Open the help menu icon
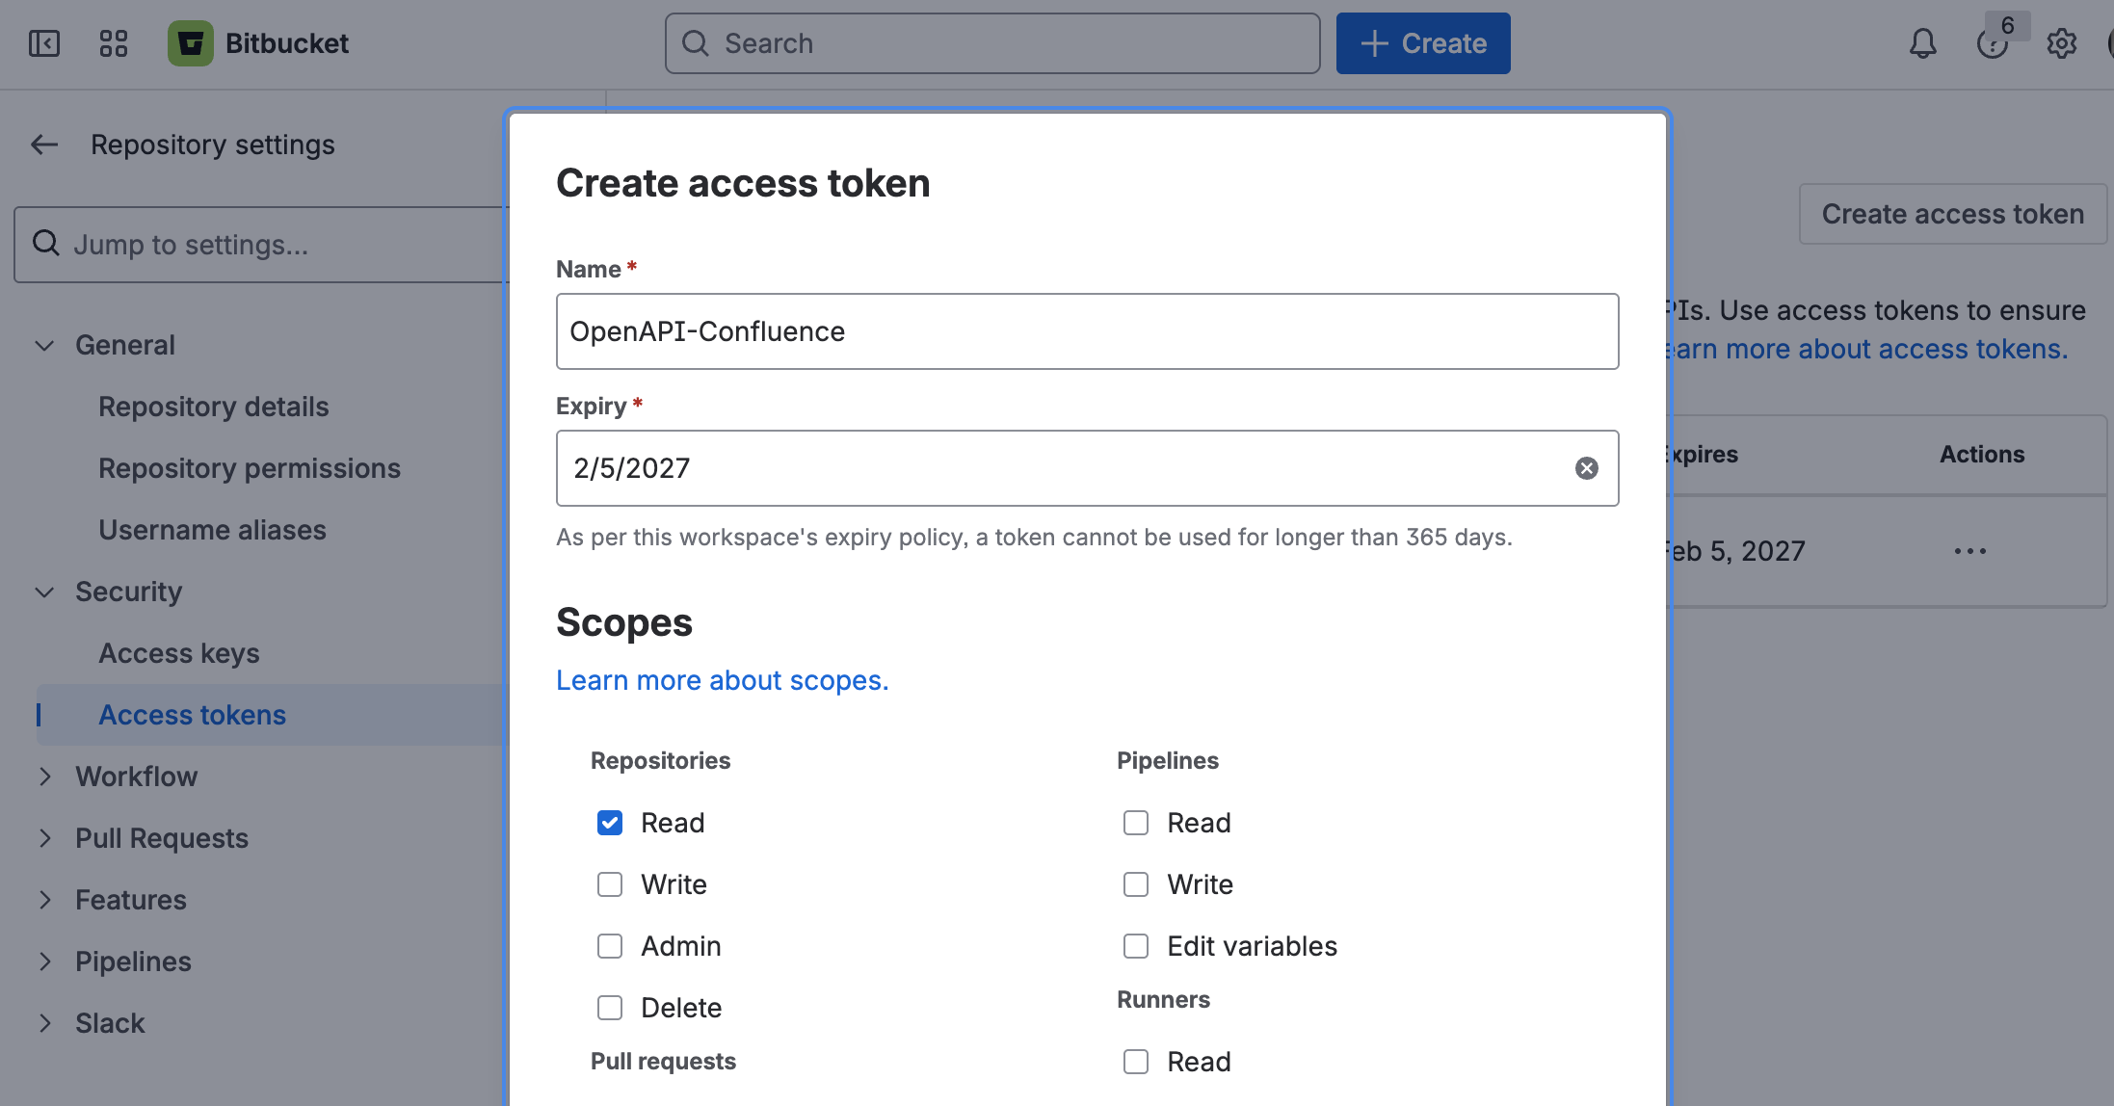The height and width of the screenshot is (1106, 2114). (x=1992, y=43)
